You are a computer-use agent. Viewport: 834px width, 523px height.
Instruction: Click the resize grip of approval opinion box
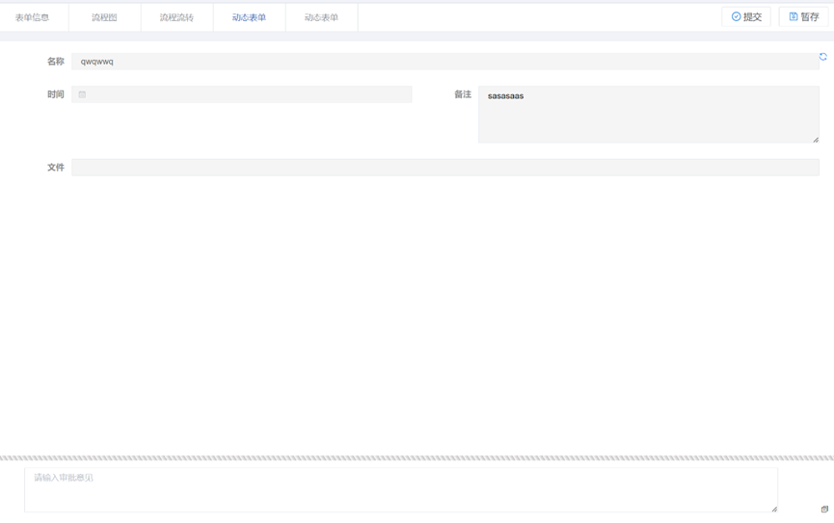[774, 510]
